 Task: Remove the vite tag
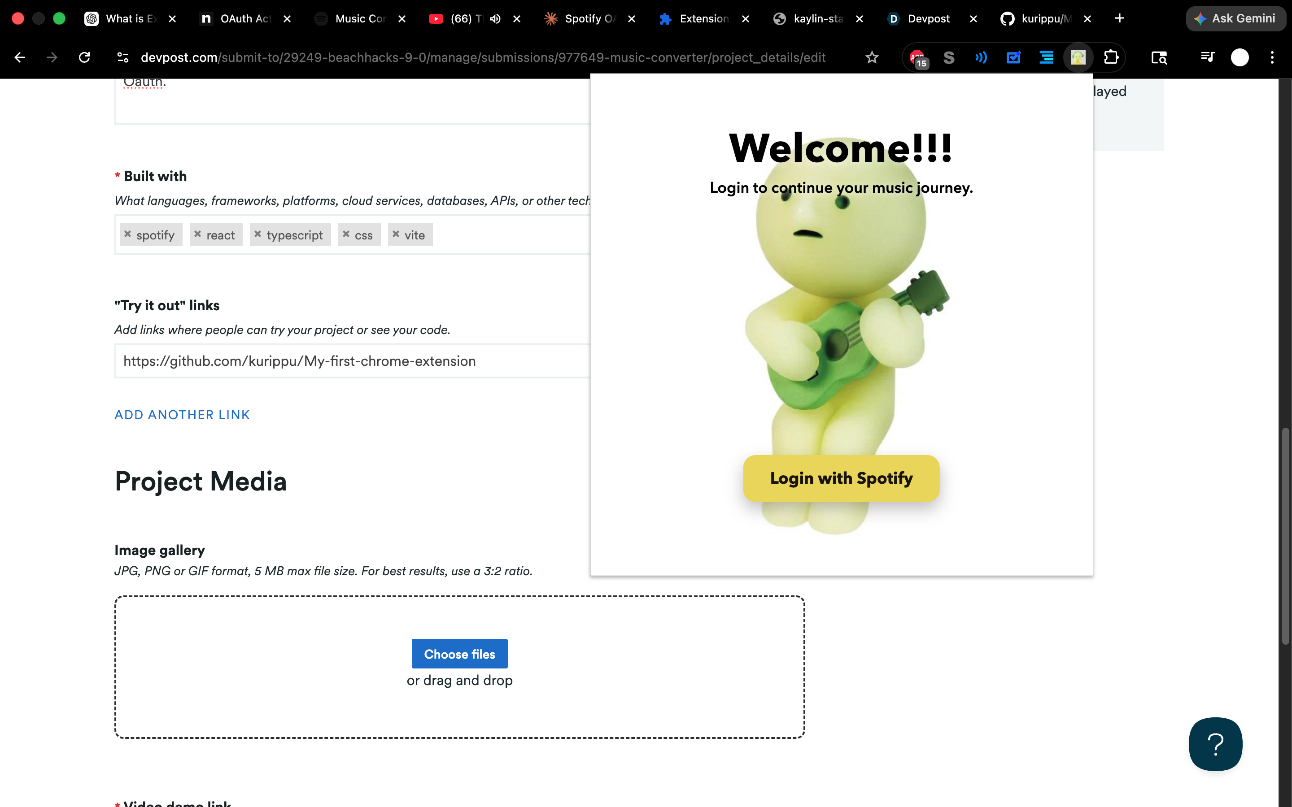pos(396,234)
